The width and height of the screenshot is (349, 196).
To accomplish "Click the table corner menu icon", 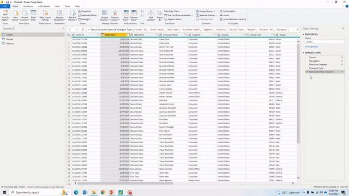I will coord(69,35).
